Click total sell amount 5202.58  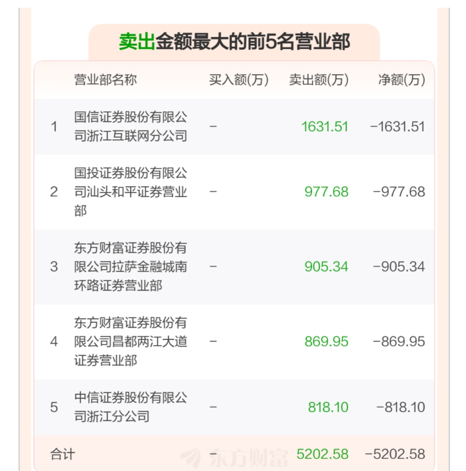point(322,454)
